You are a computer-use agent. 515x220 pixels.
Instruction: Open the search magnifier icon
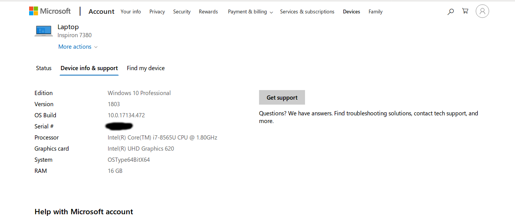451,11
